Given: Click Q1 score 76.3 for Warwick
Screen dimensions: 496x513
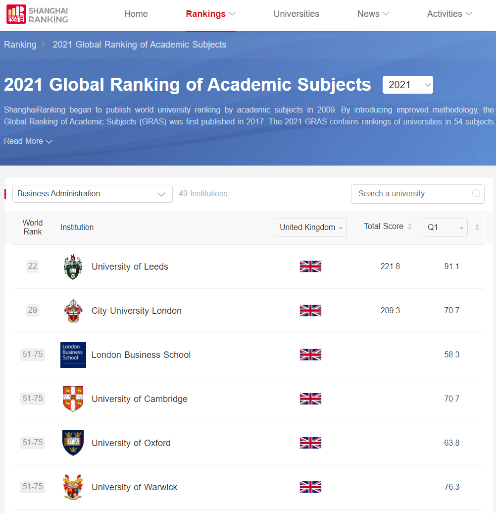Looking at the screenshot, I should [451, 487].
